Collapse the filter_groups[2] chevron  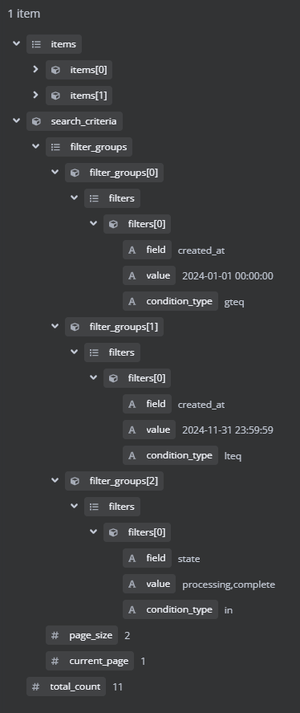55,481
